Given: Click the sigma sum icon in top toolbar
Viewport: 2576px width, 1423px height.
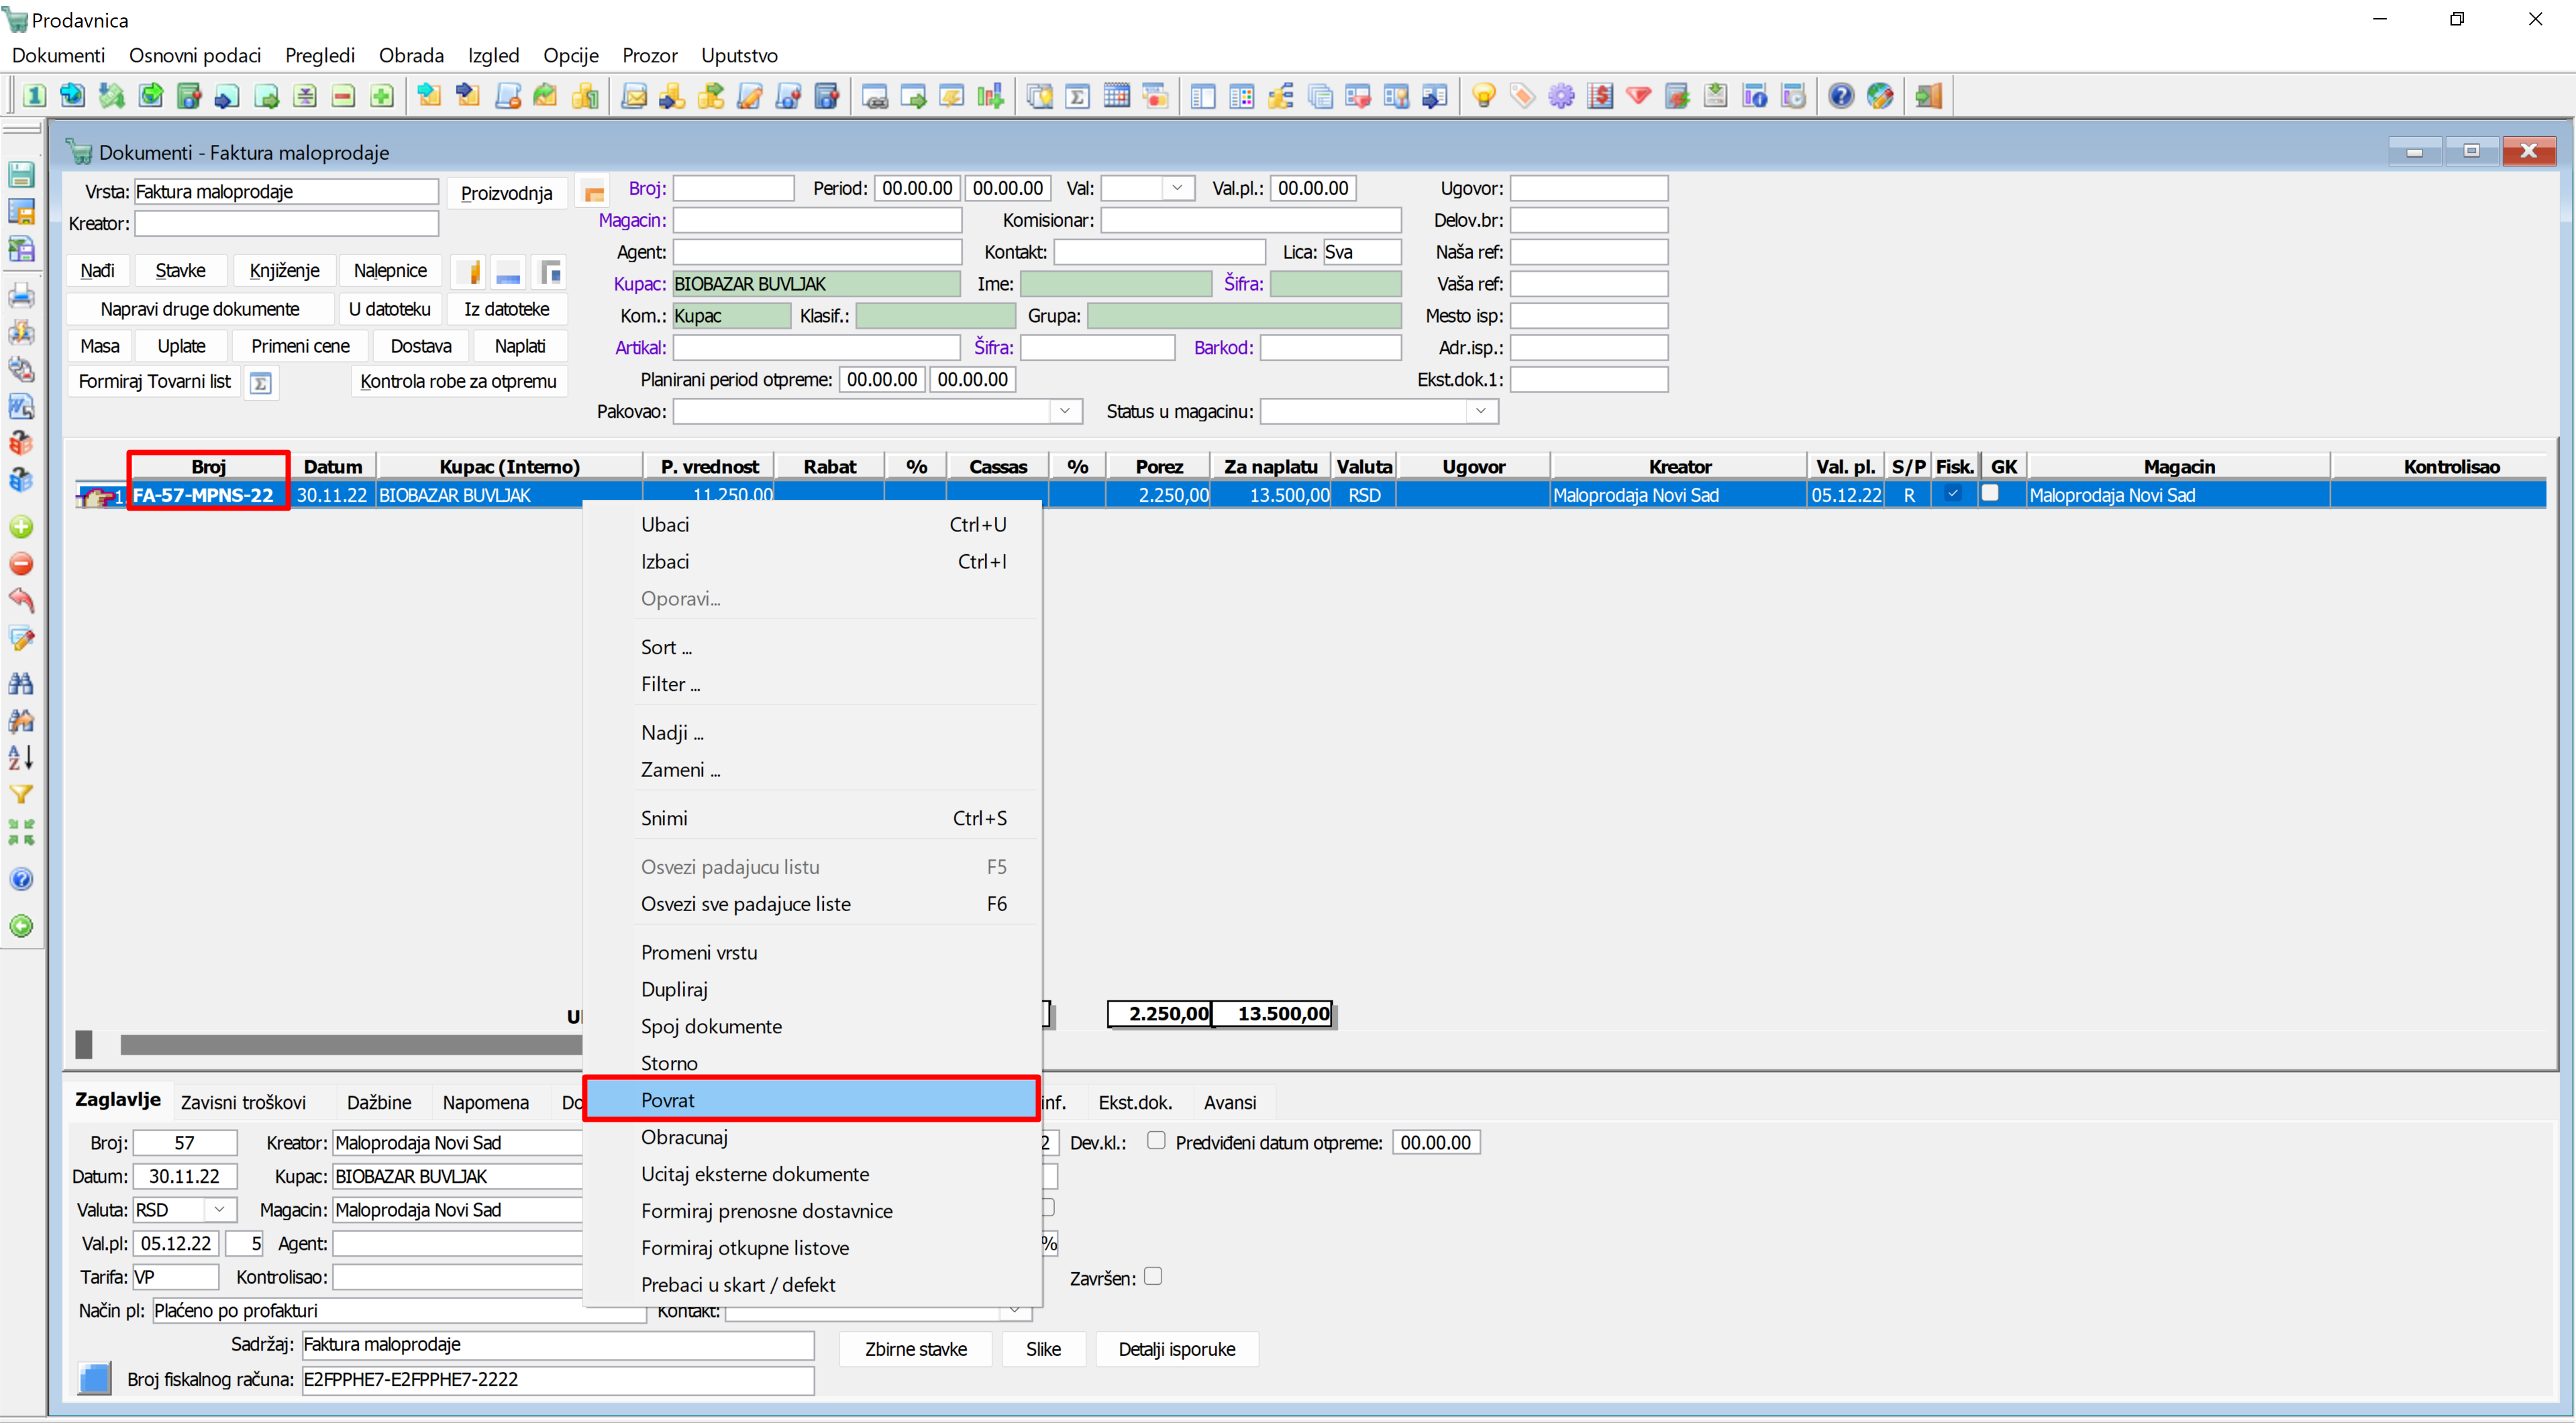Looking at the screenshot, I should [1078, 96].
